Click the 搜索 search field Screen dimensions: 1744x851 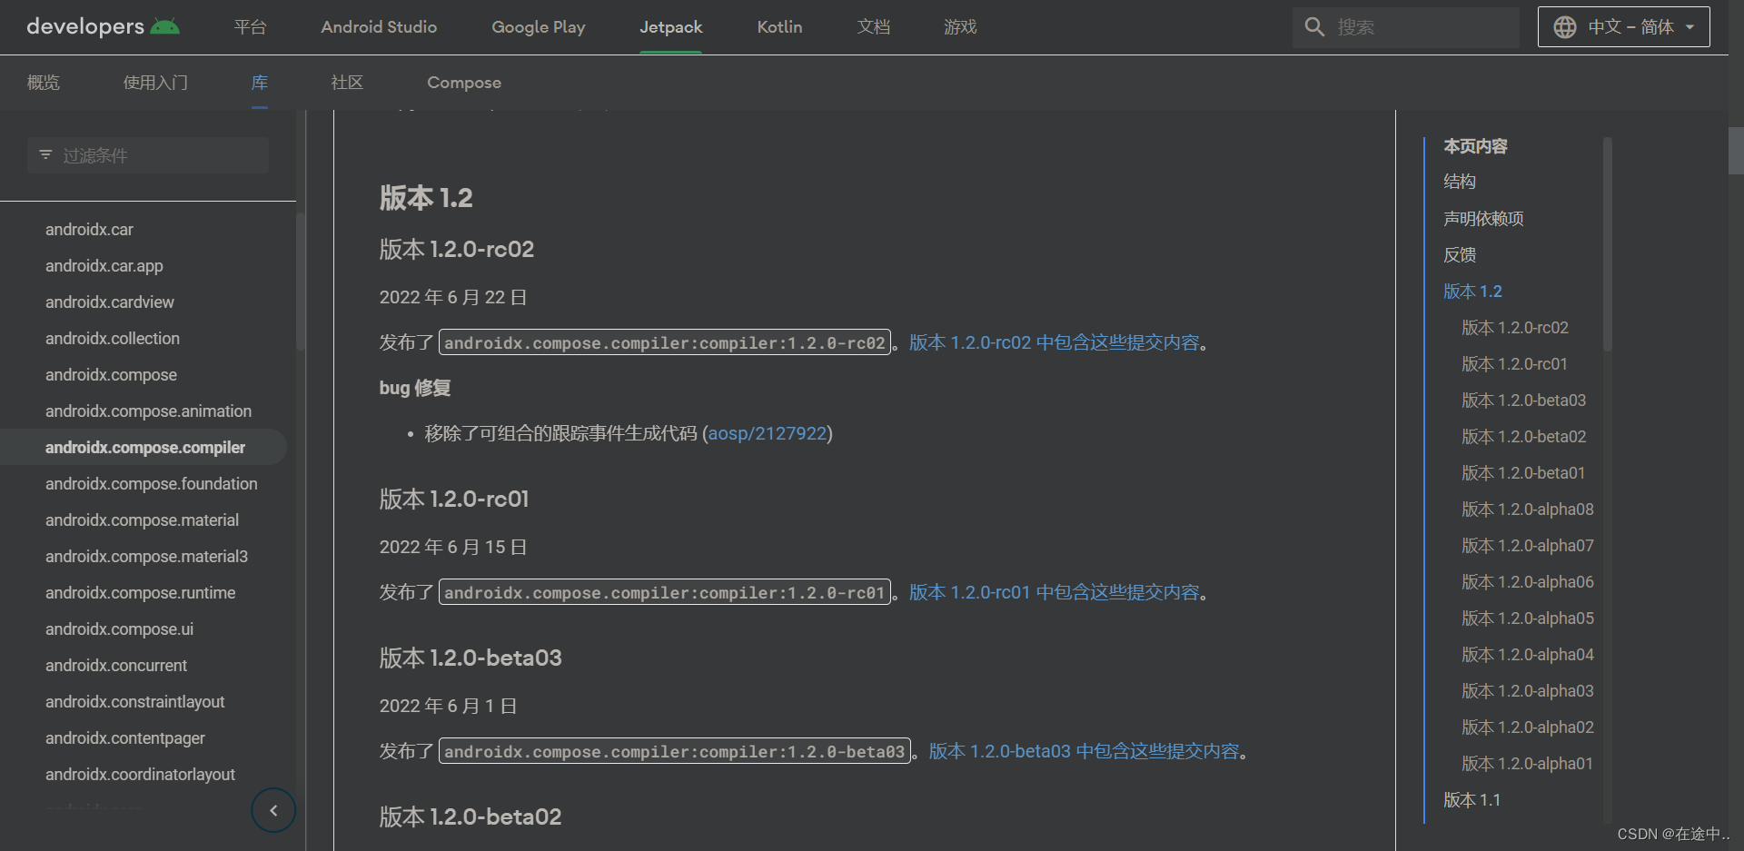click(x=1405, y=27)
